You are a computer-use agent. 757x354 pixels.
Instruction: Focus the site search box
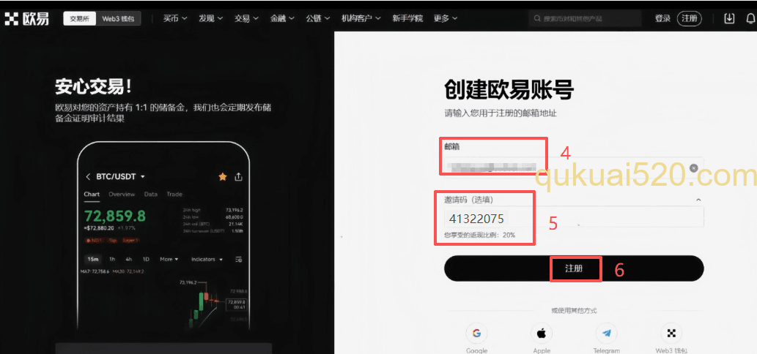pos(586,19)
